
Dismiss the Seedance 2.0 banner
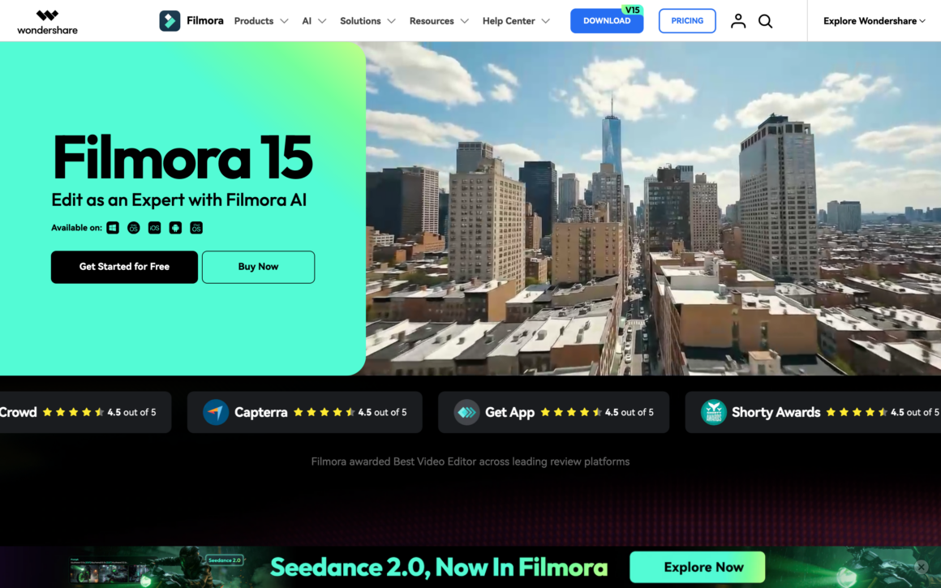click(921, 567)
